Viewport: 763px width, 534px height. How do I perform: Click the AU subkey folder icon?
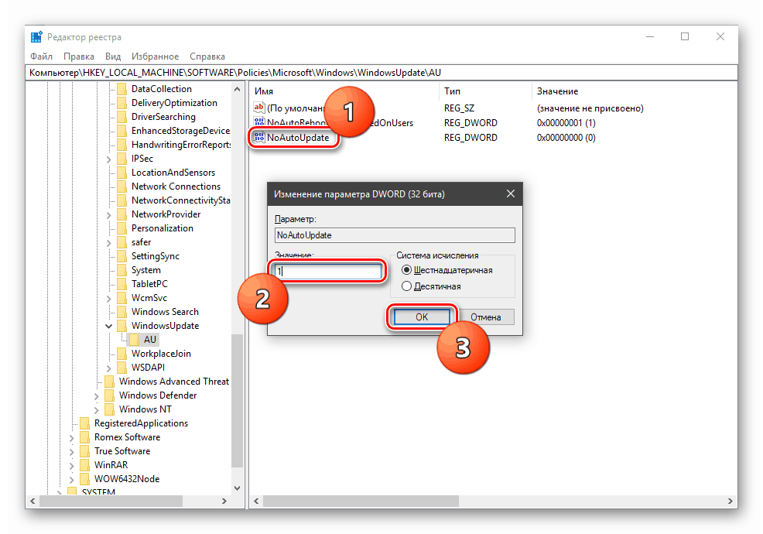click(135, 340)
